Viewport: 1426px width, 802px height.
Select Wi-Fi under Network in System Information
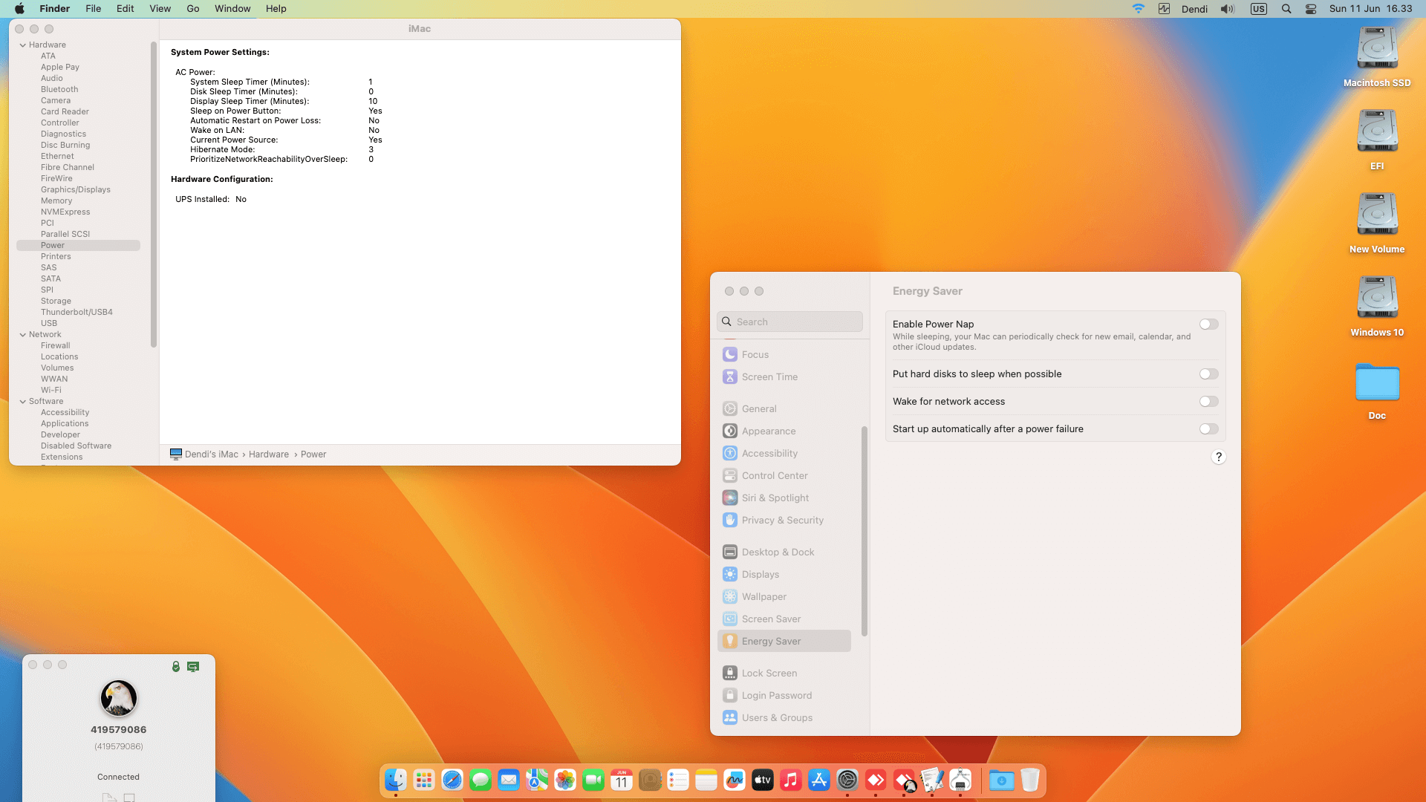(51, 390)
